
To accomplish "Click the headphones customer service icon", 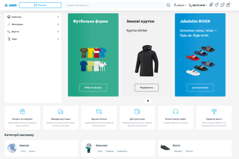I will [x=176, y=112].
